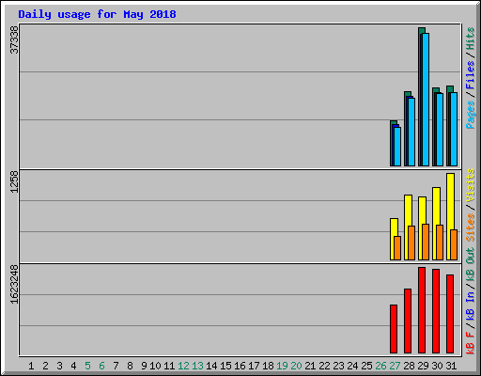Click green weekend day label 19
Image resolution: width=481 pixels, height=376 pixels.
click(282, 366)
